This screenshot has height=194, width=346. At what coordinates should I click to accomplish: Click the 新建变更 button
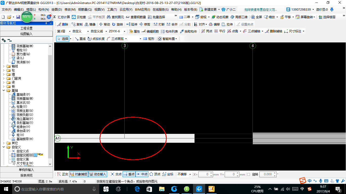(210, 10)
